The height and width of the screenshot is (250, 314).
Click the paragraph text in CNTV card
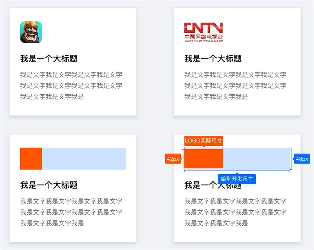(x=235, y=86)
